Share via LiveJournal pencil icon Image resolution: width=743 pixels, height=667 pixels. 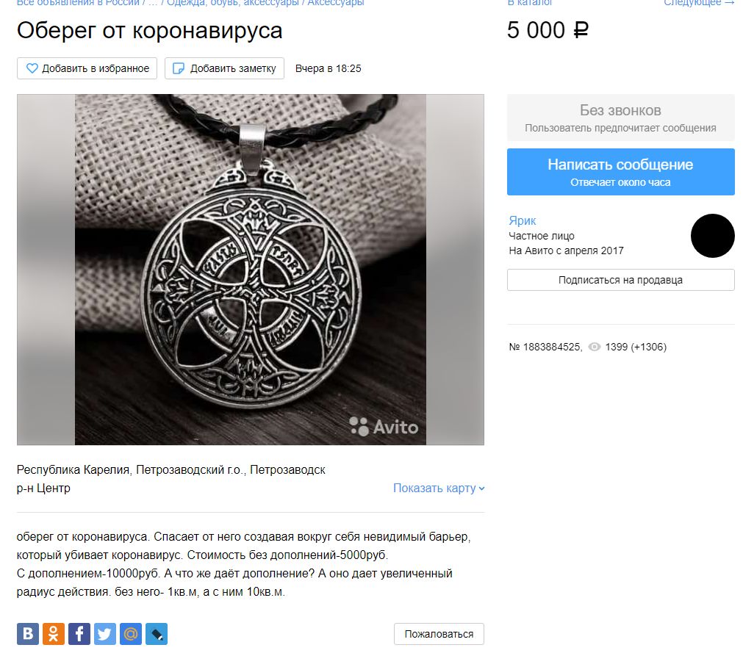point(157,633)
